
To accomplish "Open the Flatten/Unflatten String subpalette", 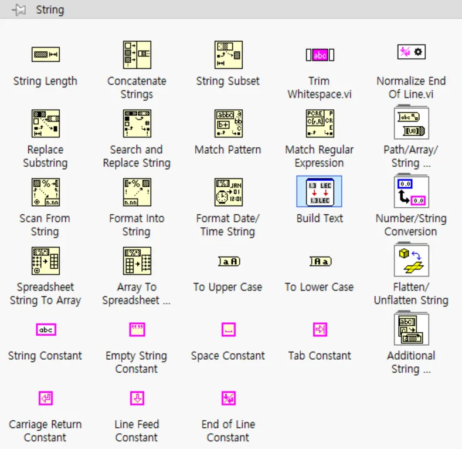I will pos(412,259).
